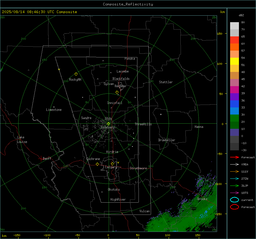Screen dimensions: 256x239
Task: Click the Cochrane label
Action: click(x=93, y=159)
